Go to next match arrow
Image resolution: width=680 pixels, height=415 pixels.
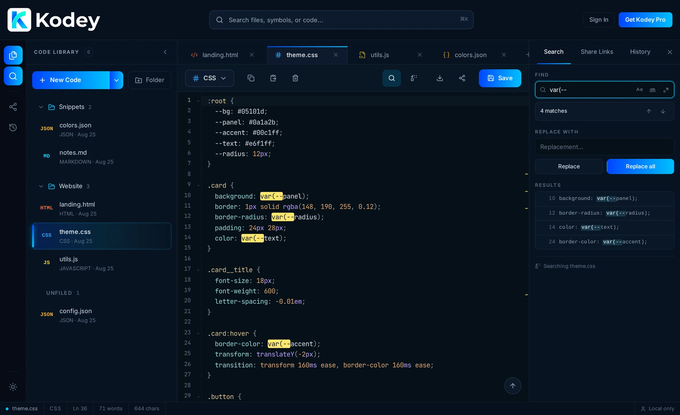pyautogui.click(x=663, y=111)
